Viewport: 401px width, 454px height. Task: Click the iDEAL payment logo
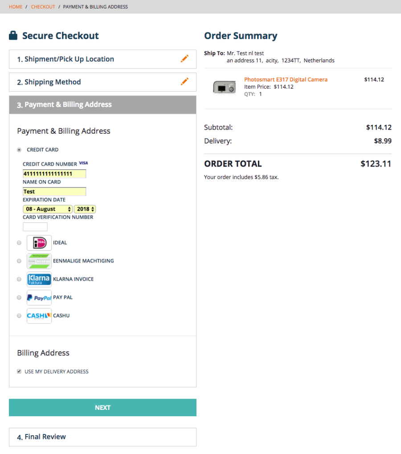pyautogui.click(x=39, y=243)
